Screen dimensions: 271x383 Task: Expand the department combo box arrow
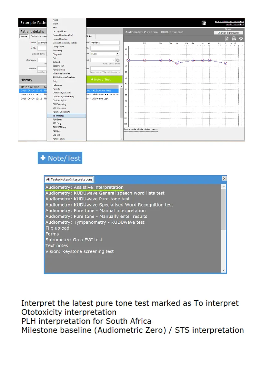pos(114,60)
